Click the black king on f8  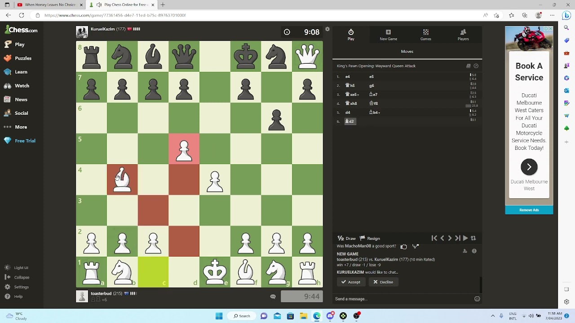tap(246, 57)
